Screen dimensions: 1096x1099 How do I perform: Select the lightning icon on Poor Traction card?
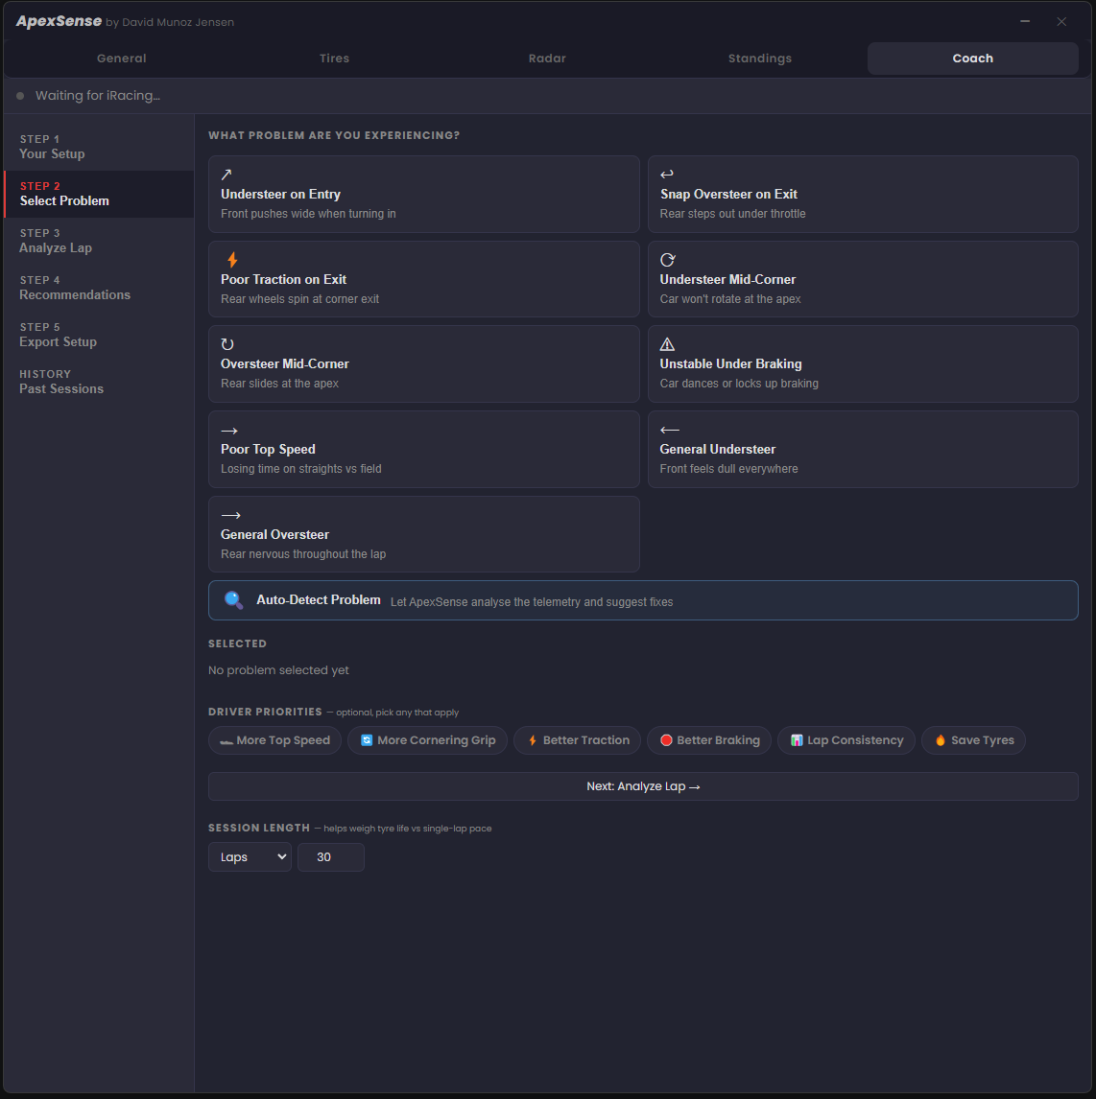(x=230, y=260)
